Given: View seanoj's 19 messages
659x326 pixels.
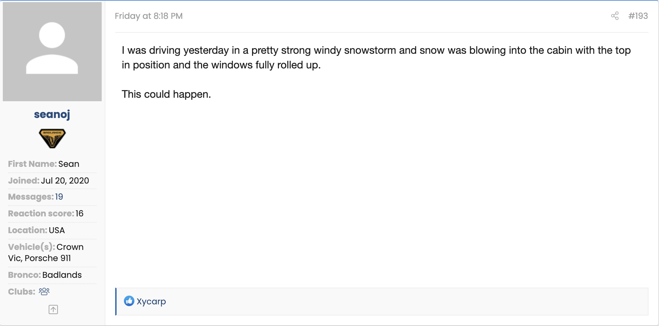Looking at the screenshot, I should tap(59, 197).
